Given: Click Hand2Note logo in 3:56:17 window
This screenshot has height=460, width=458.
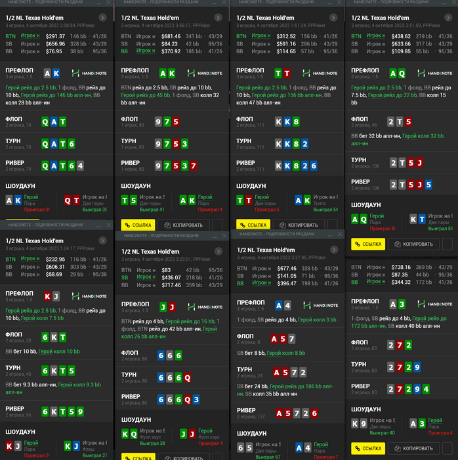Looking at the screenshot, I should (x=205, y=74).
